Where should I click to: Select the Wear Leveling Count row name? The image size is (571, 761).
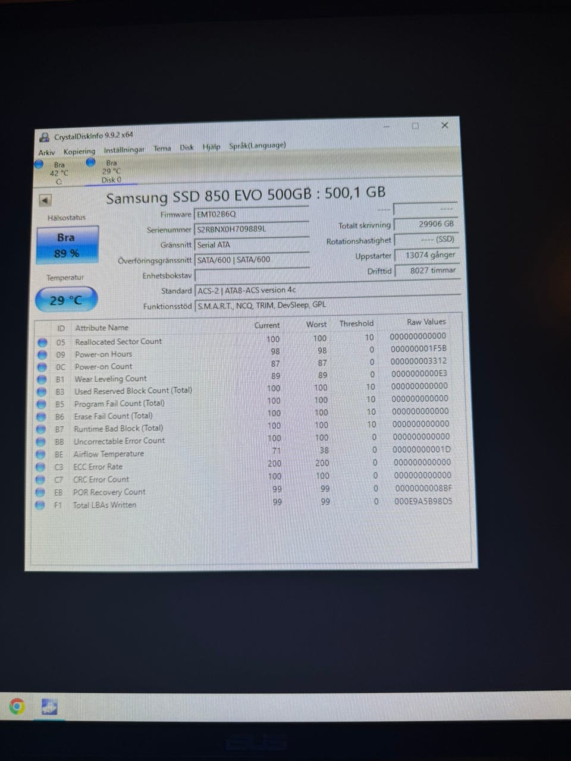click(x=111, y=379)
